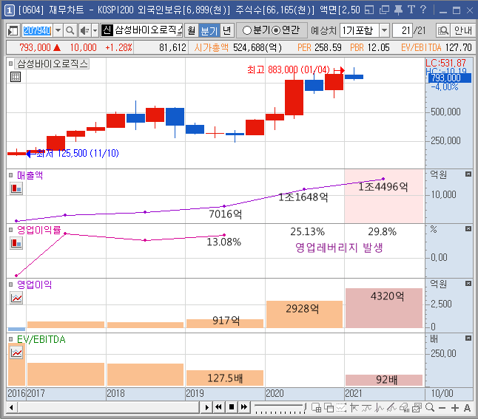Viewport: 478px width, 419px height.
Task: Click the speaker sound icon
Action: pyautogui.click(x=84, y=30)
